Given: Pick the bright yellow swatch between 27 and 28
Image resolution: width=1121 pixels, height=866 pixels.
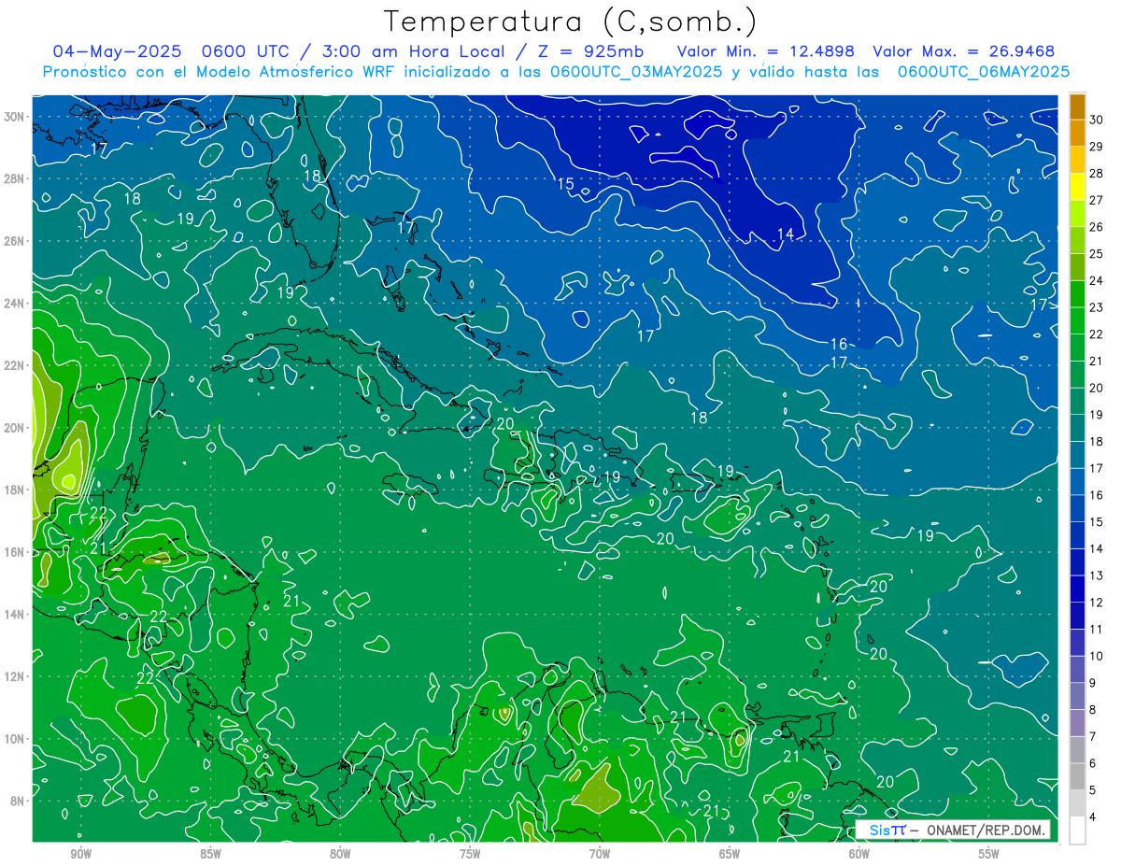Looking at the screenshot, I should (x=1077, y=187).
